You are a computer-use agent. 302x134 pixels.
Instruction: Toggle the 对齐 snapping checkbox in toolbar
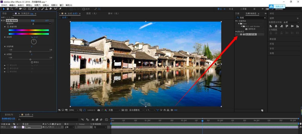point(84,9)
